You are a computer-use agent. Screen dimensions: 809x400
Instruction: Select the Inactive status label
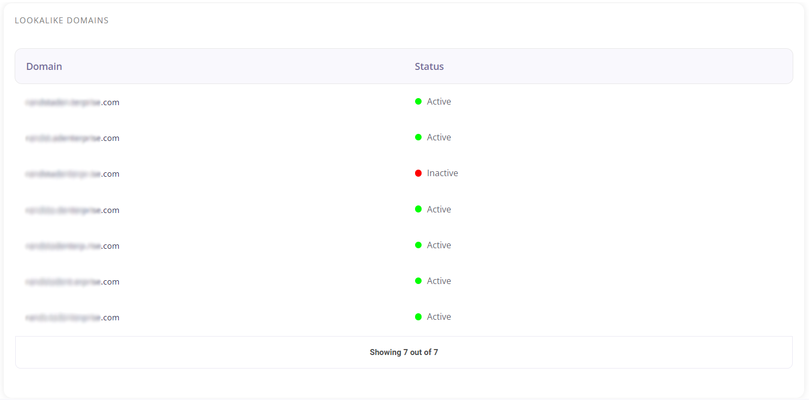tap(442, 173)
